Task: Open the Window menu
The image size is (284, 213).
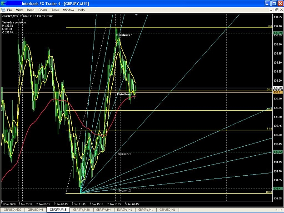Action: (68, 10)
